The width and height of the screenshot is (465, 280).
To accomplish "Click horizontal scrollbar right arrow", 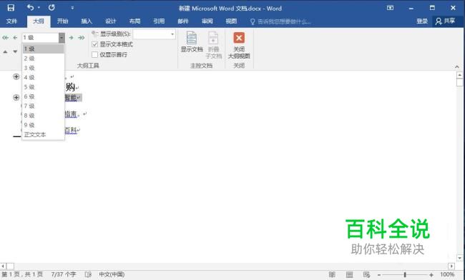I will (451, 266).
